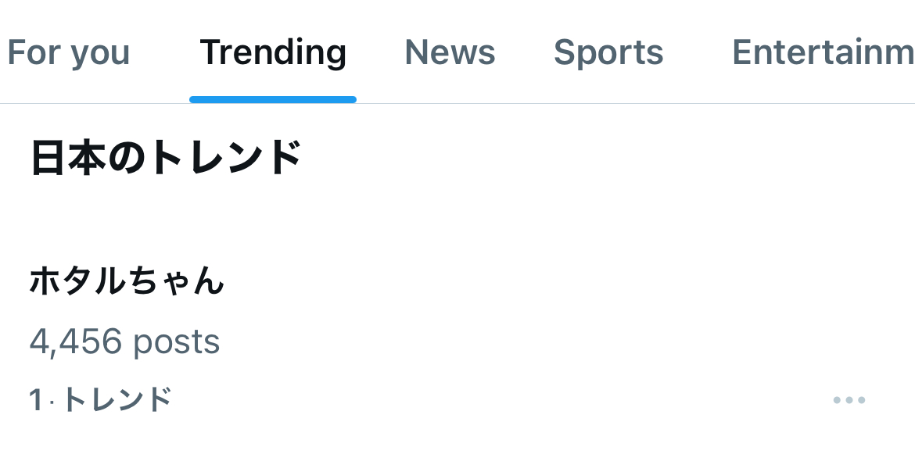Viewport: 915px width, 454px height.
Task: Click the ellipsis menu at row's right edge
Action: pos(849,400)
